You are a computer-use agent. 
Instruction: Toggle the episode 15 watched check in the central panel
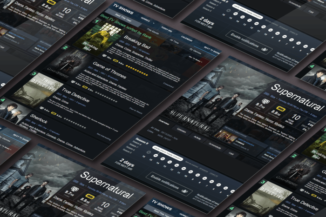[156, 155]
